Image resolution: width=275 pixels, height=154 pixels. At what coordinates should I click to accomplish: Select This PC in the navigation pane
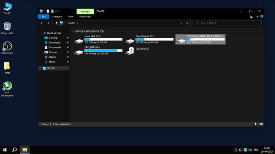(x=54, y=68)
